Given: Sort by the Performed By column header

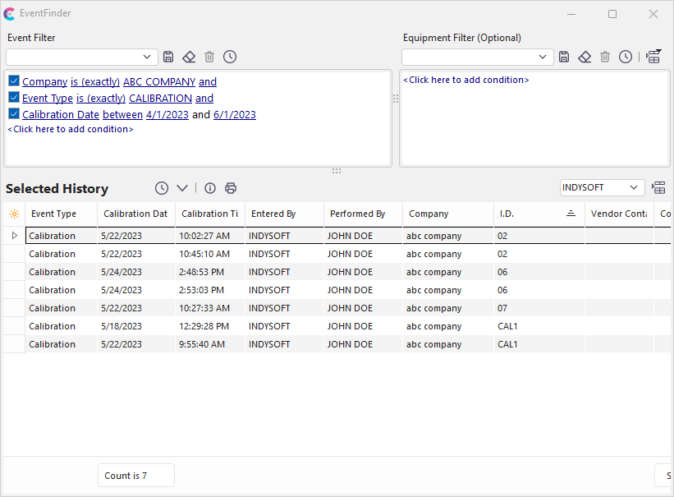Looking at the screenshot, I should (357, 214).
